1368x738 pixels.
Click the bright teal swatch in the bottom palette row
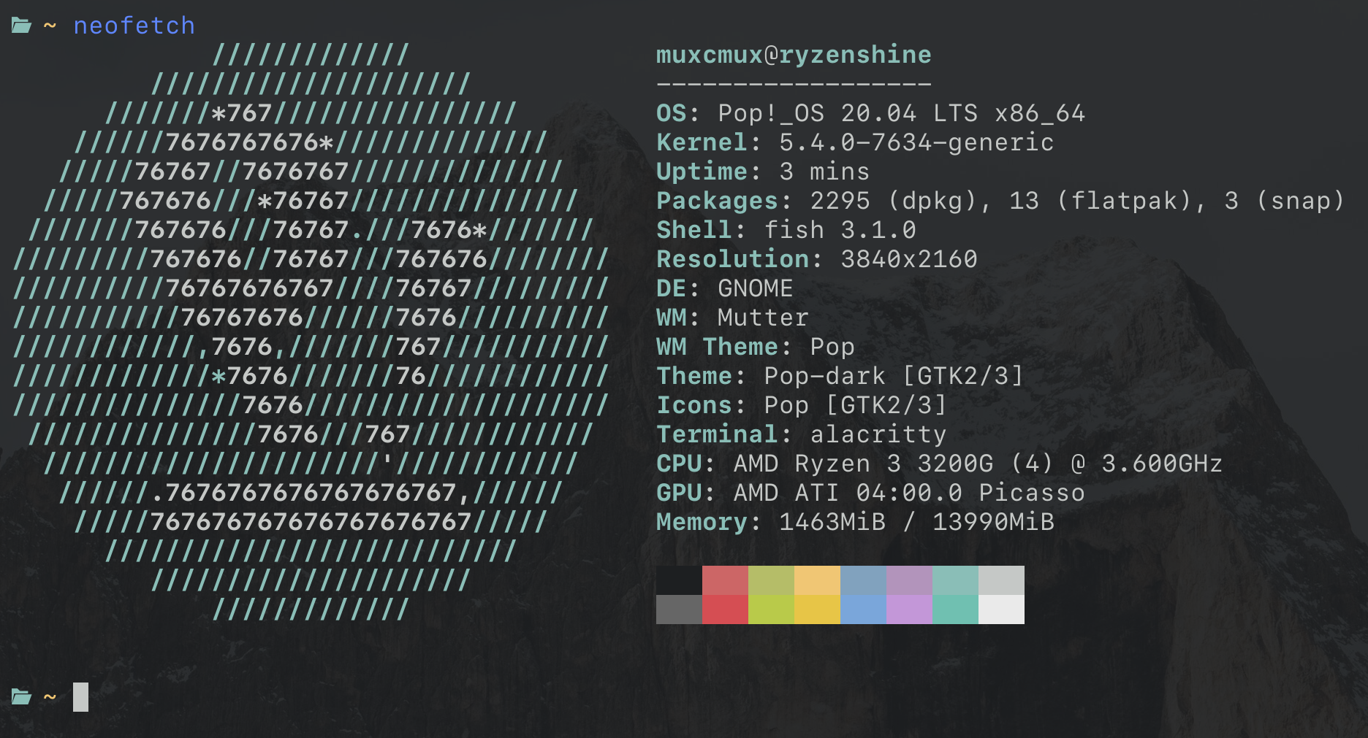pos(955,610)
